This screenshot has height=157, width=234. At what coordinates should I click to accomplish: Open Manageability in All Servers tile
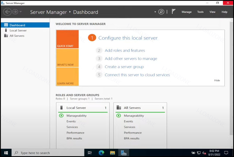coord(134,116)
